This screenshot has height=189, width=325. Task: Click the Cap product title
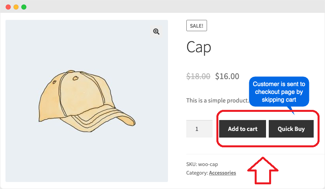[199, 48]
